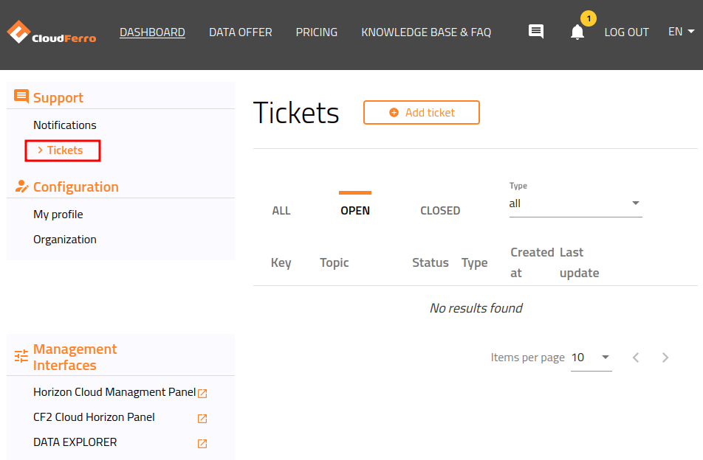Viewport: 703px width, 460px height.
Task: Click the Add ticket button
Action: tap(421, 112)
